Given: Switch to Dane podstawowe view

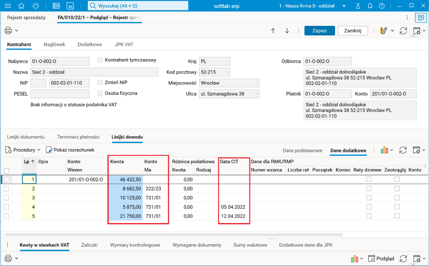Looking at the screenshot, I should coord(302,150).
